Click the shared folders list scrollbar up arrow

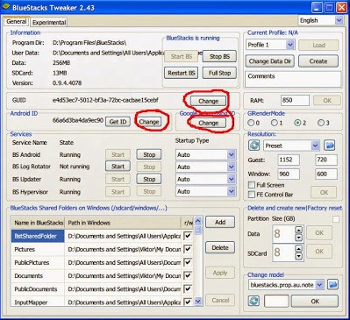coord(198,221)
